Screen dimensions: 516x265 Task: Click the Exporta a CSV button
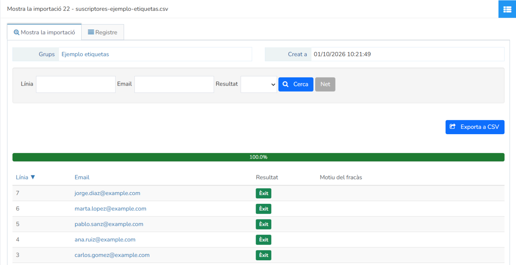coord(475,127)
